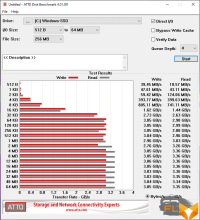Open the File menu

pos(5,11)
